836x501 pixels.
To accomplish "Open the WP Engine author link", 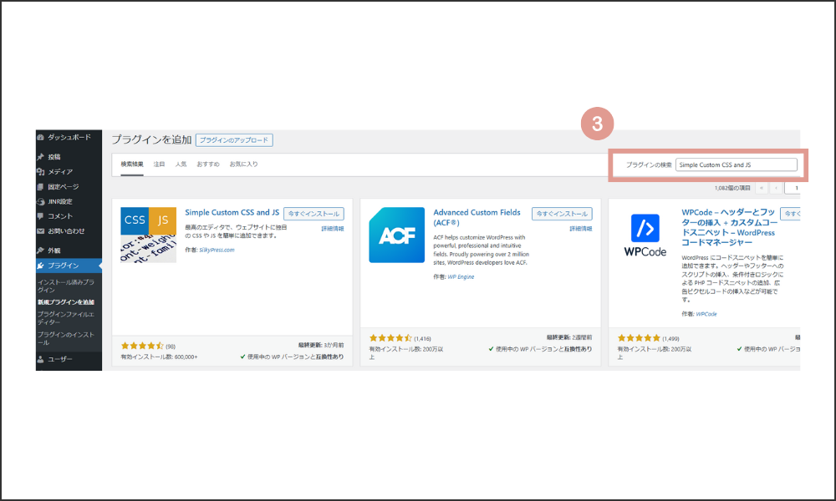I will click(461, 277).
